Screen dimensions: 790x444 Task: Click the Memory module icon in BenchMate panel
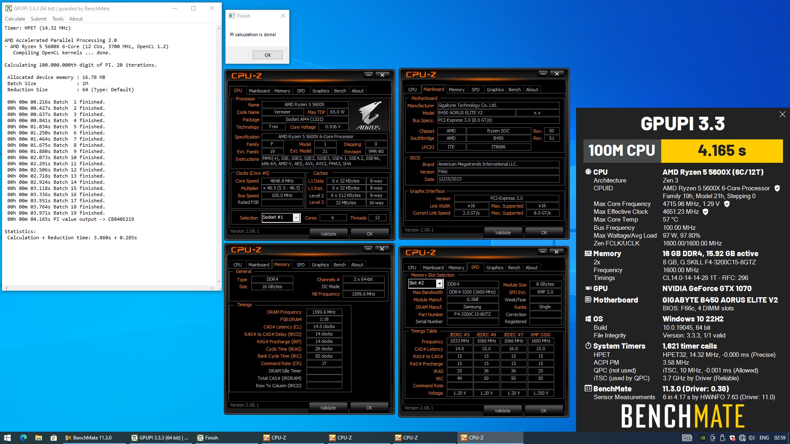pyautogui.click(x=588, y=254)
